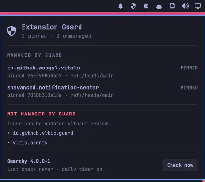The width and height of the screenshot is (205, 182).
Task: Open the volume speaker icon
Action: click(185, 6)
